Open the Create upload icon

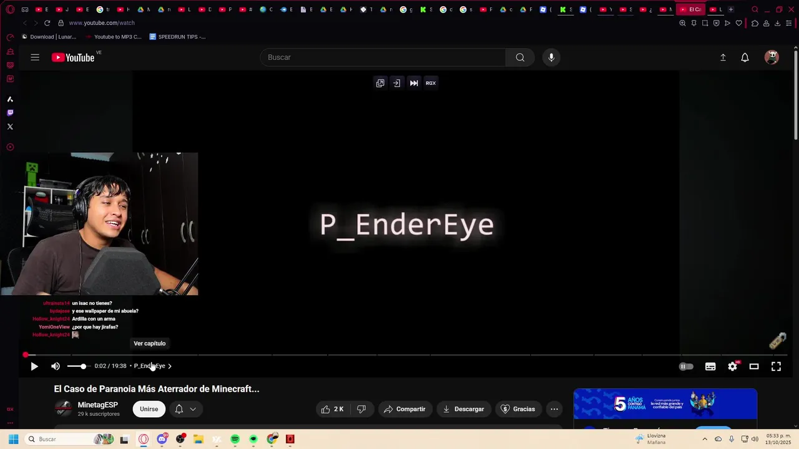click(x=723, y=57)
